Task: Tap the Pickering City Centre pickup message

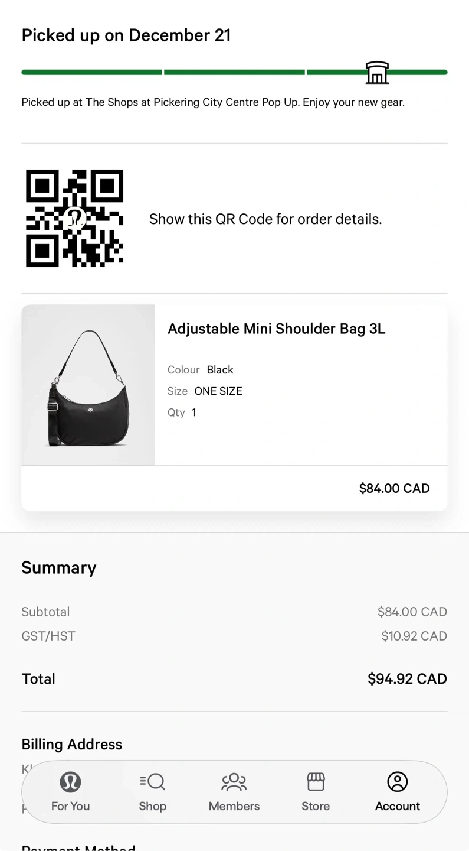Action: [213, 102]
